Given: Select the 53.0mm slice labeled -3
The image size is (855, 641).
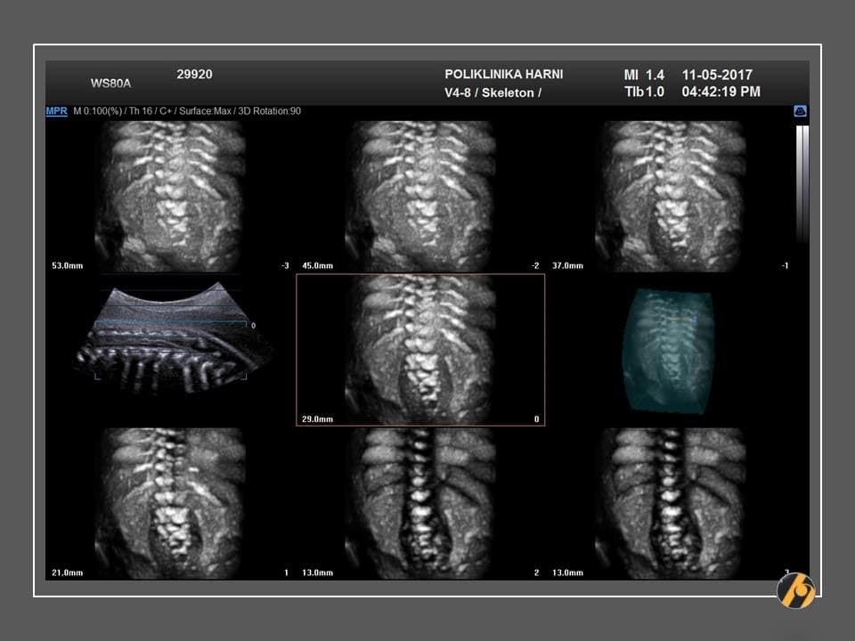Looking at the screenshot, I should tap(170, 195).
